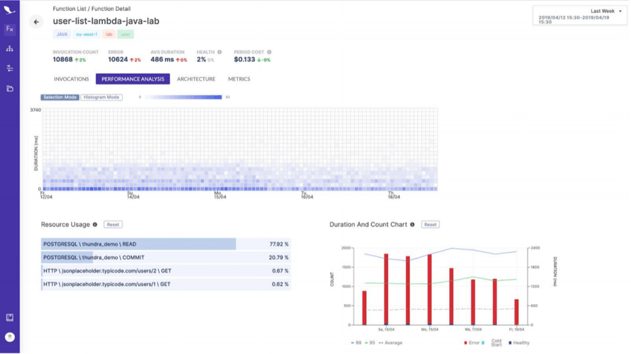Switch heatmap to Histogram Mode

[x=102, y=97]
